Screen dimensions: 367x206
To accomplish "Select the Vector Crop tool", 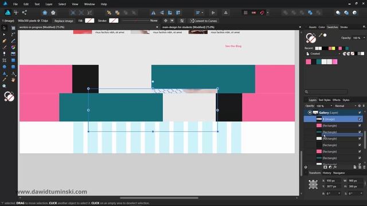I will tap(4, 60).
